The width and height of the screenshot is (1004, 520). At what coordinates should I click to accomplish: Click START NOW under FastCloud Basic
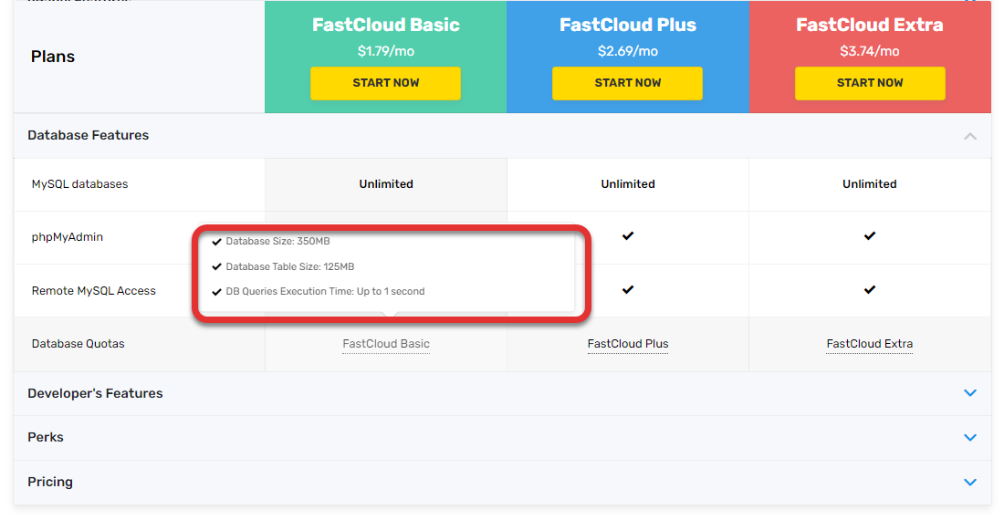click(x=385, y=83)
